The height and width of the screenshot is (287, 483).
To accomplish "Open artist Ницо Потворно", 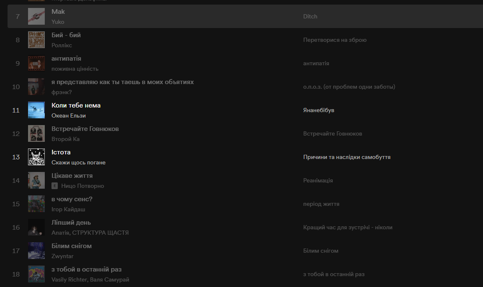I will (82, 186).
